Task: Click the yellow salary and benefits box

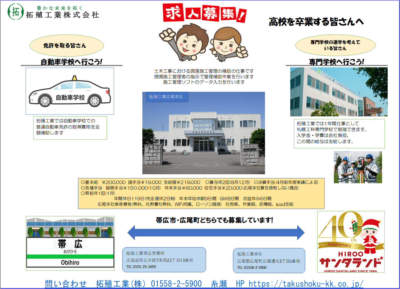Action: coord(201,193)
